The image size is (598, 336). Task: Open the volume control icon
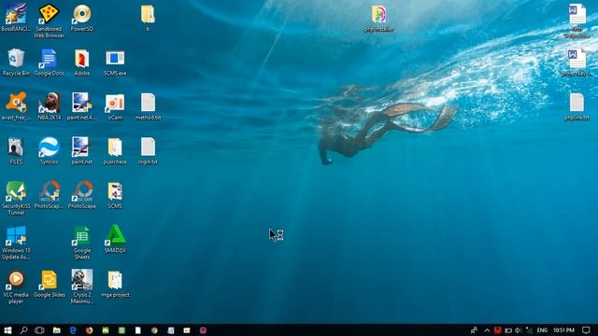pos(519,330)
